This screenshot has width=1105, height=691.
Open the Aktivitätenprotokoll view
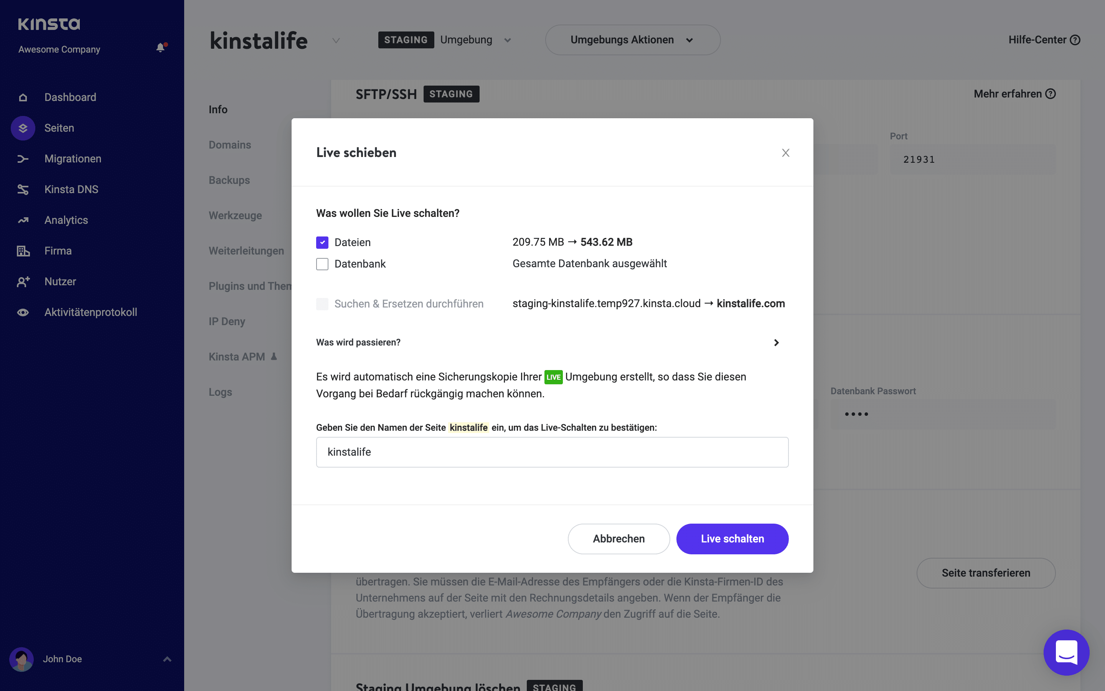coord(91,312)
